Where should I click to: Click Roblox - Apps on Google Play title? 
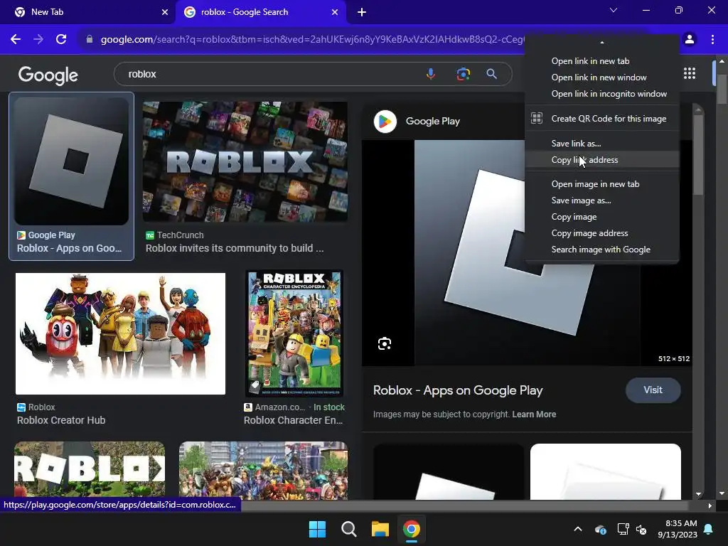tap(458, 390)
